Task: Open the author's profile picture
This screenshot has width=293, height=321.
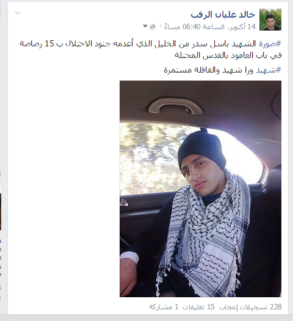Action: [270, 20]
